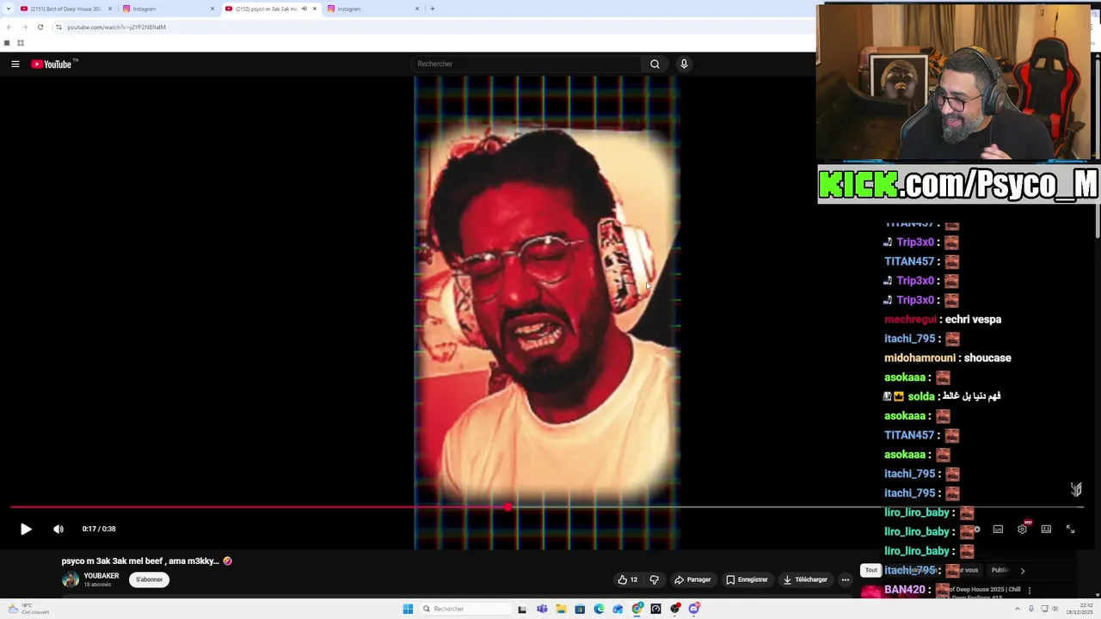The image size is (1101, 619).
Task: Reload the current page
Action: point(40,27)
